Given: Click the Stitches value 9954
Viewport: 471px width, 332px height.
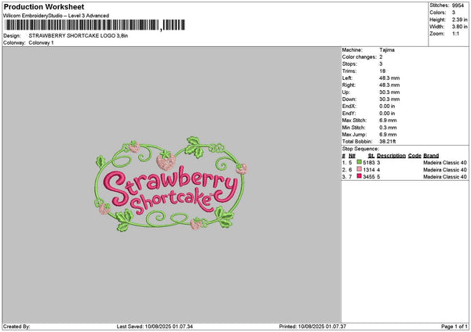Looking at the screenshot, I should [458, 5].
